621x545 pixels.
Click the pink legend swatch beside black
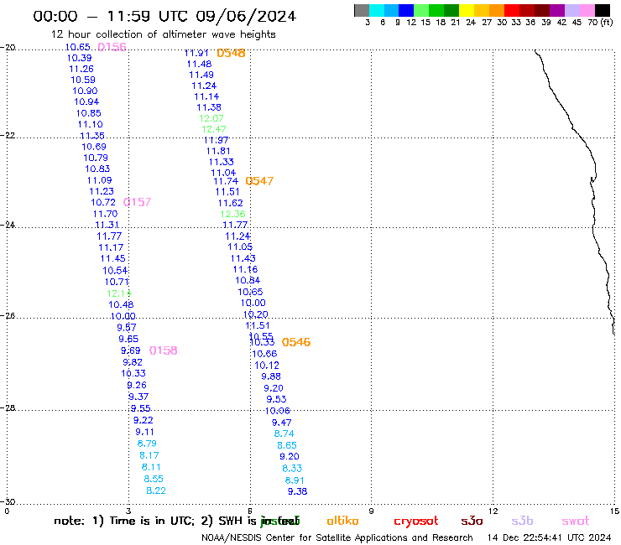(x=587, y=10)
